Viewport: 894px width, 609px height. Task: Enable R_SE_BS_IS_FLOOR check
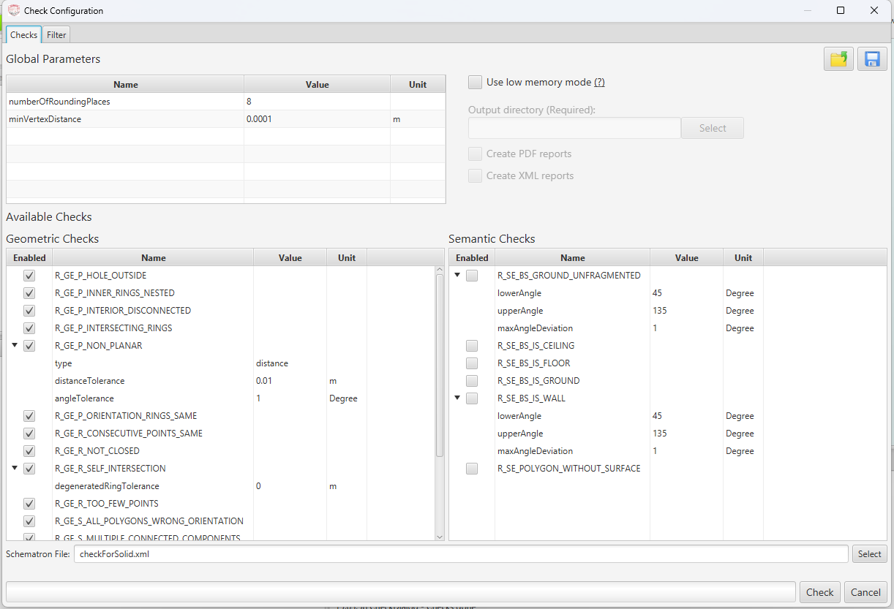pyautogui.click(x=472, y=363)
